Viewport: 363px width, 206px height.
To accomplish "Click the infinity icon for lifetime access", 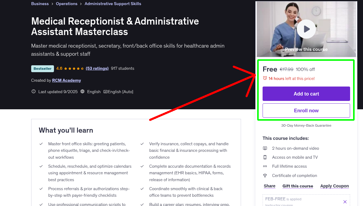I will click(265, 166).
